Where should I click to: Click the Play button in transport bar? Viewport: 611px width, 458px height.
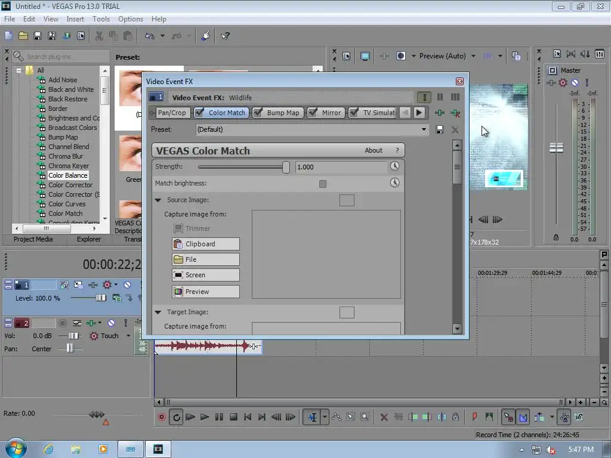point(205,417)
